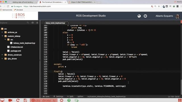Click the globe icon in studio header
The height and width of the screenshot is (102, 182).
point(139,16)
